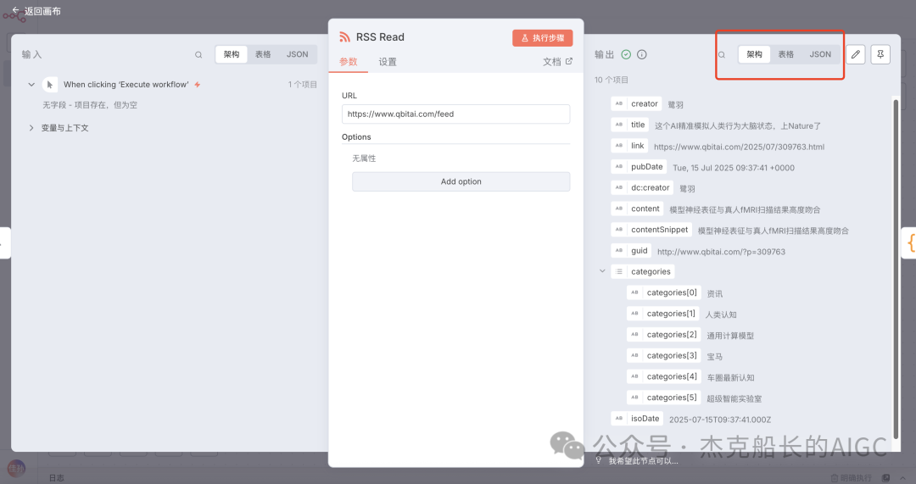The width and height of the screenshot is (916, 484).
Task: Click the link value https://www.qbitai.com/2025/07/309763.html
Action: (x=739, y=147)
